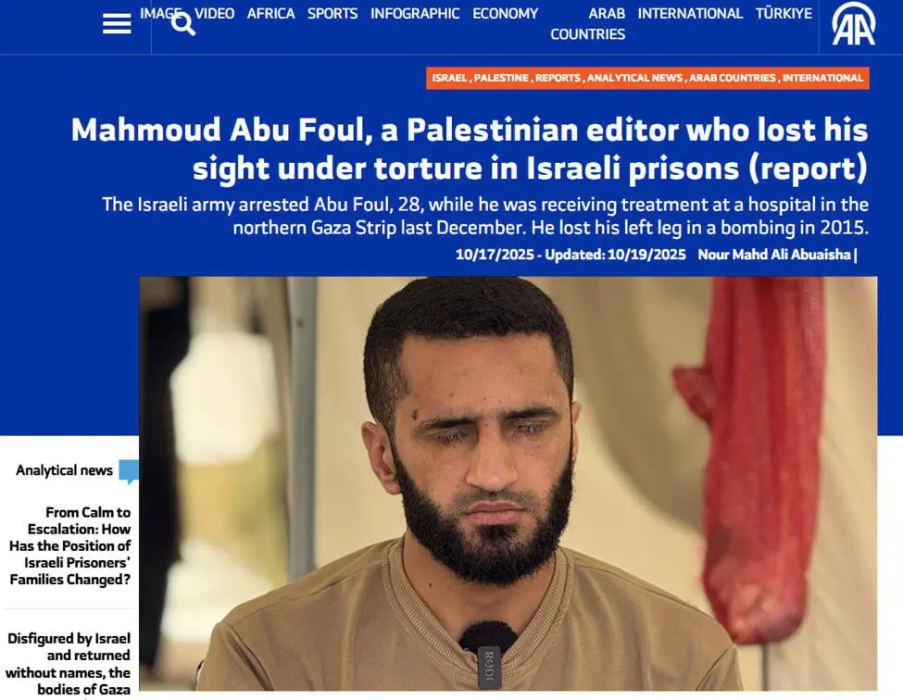This screenshot has height=700, width=903.
Task: Open the TÜRKİYE navigation item
Action: pyautogui.click(x=784, y=13)
